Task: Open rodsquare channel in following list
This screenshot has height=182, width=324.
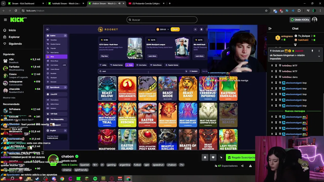Action: click(x=22, y=83)
